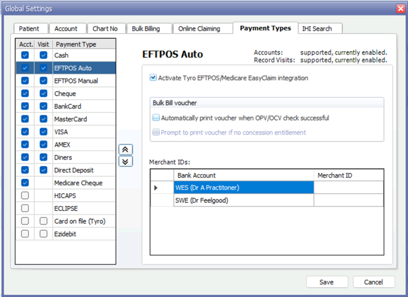Toggle Visit checkbox for VISA
Viewport: 408px width, 297px height.
pyautogui.click(x=43, y=132)
